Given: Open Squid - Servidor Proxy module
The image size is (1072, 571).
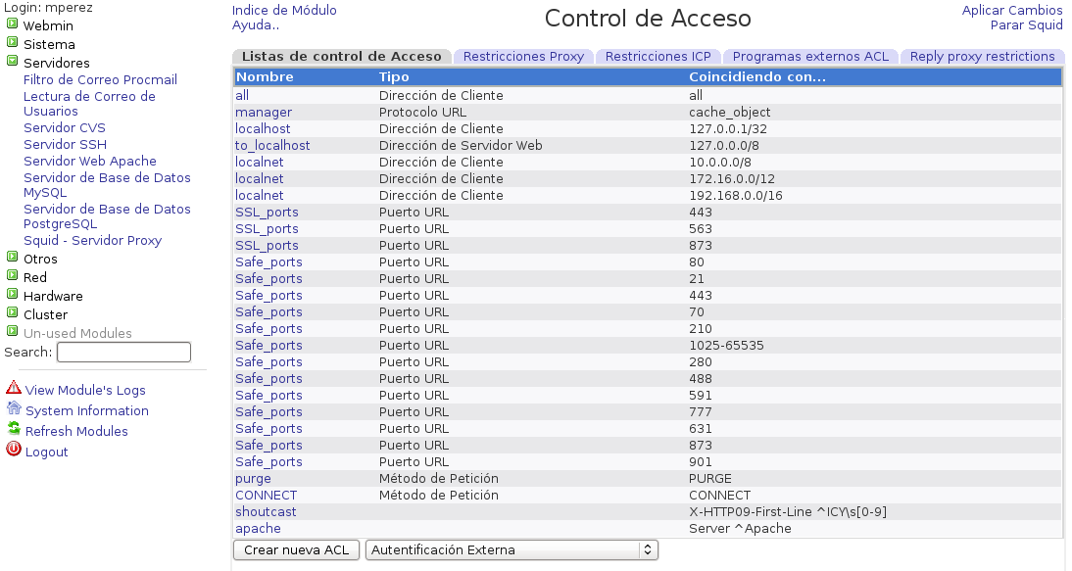Looking at the screenshot, I should coord(93,240).
